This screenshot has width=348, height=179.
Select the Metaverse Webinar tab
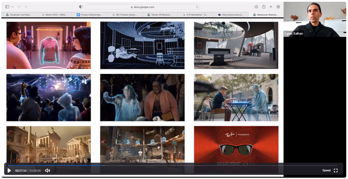click(266, 15)
